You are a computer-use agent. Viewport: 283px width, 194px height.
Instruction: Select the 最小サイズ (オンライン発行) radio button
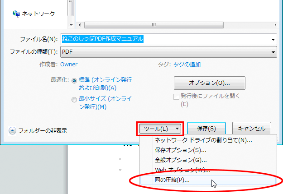coord(74,100)
